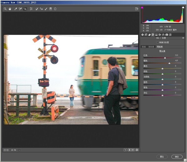The image size is (187, 162).
Task: Open the HSL / Grayscale panel icon
Action: click(153, 35)
